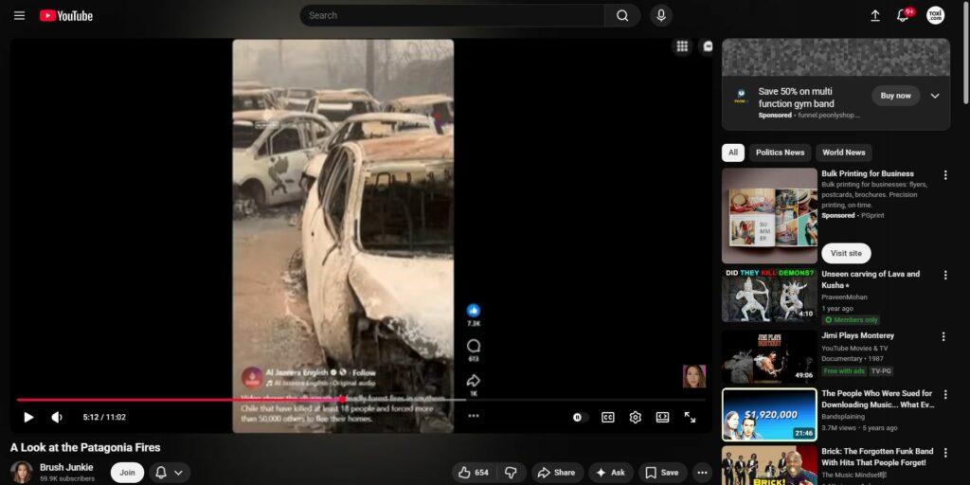Enter full screen mode
This screenshot has height=485, width=970.
click(690, 417)
